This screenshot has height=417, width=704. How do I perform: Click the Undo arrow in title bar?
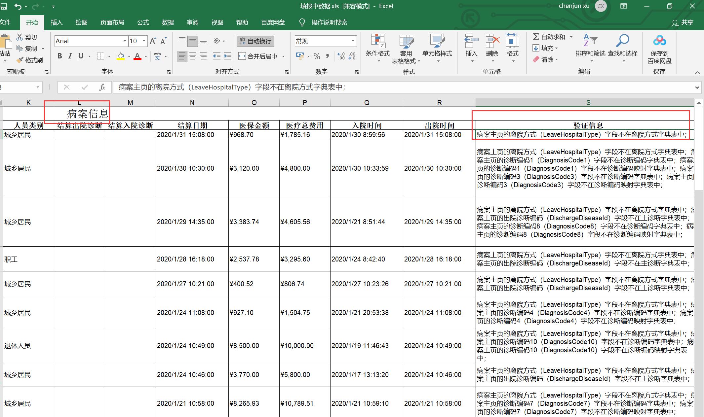tap(18, 6)
